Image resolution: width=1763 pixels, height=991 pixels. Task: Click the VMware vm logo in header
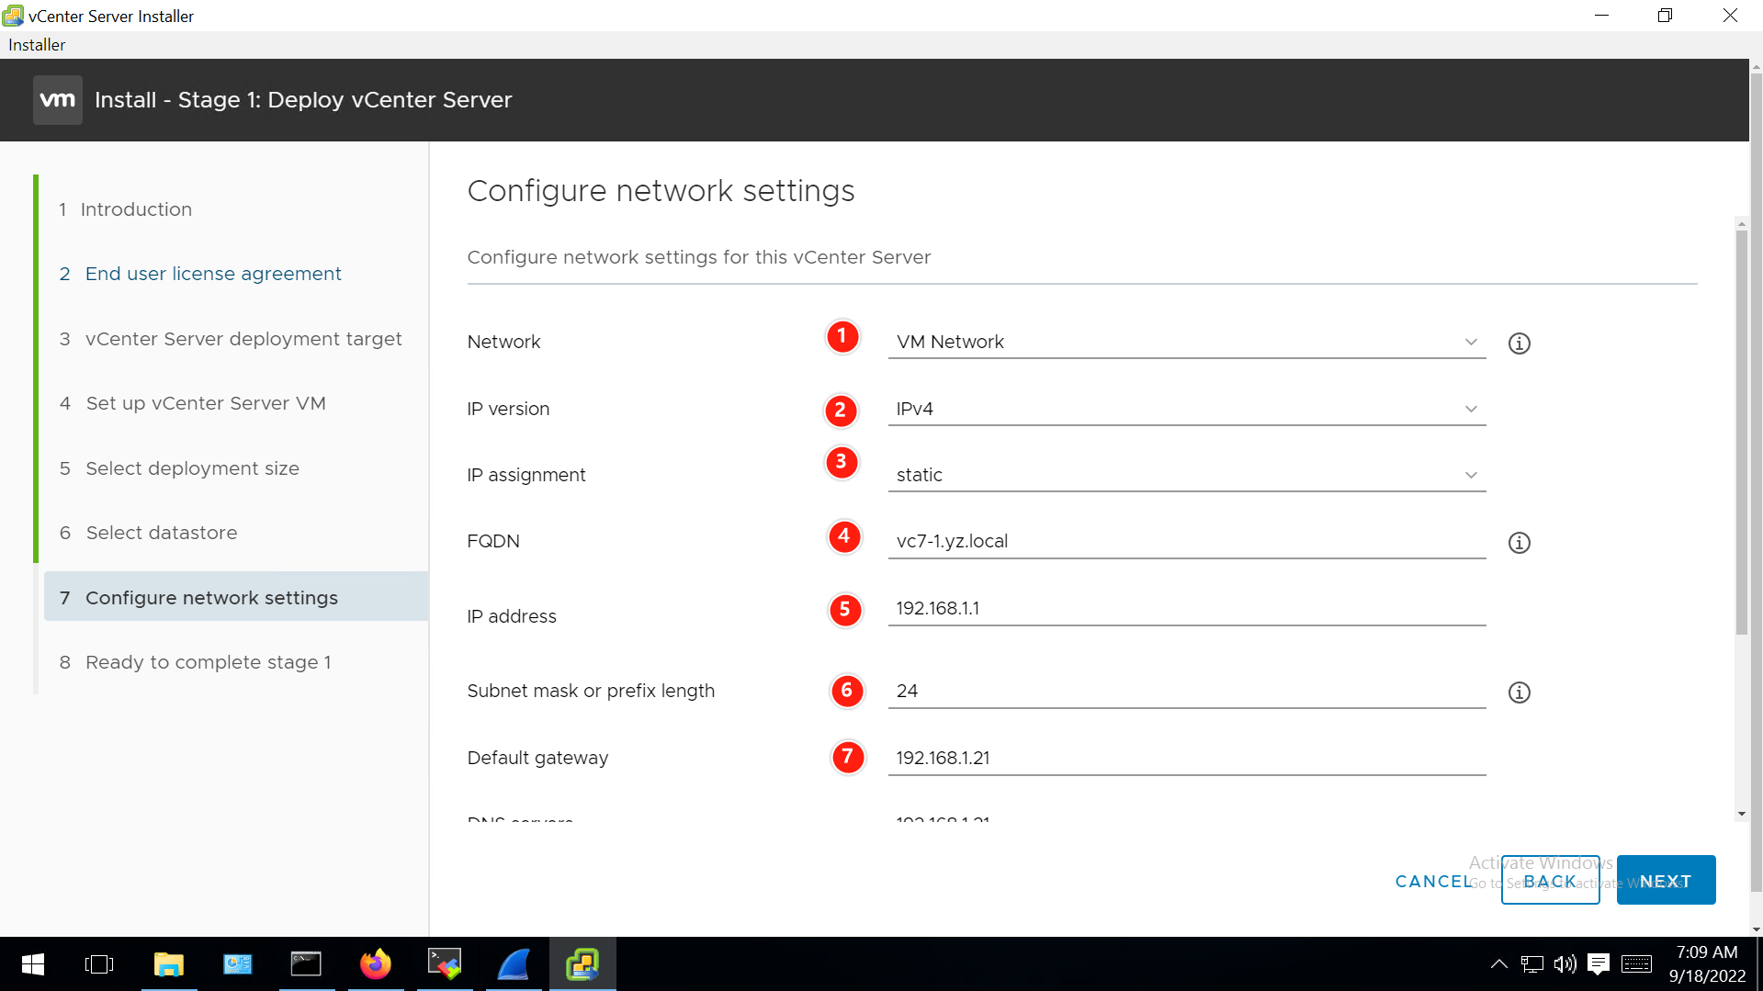pos(58,100)
